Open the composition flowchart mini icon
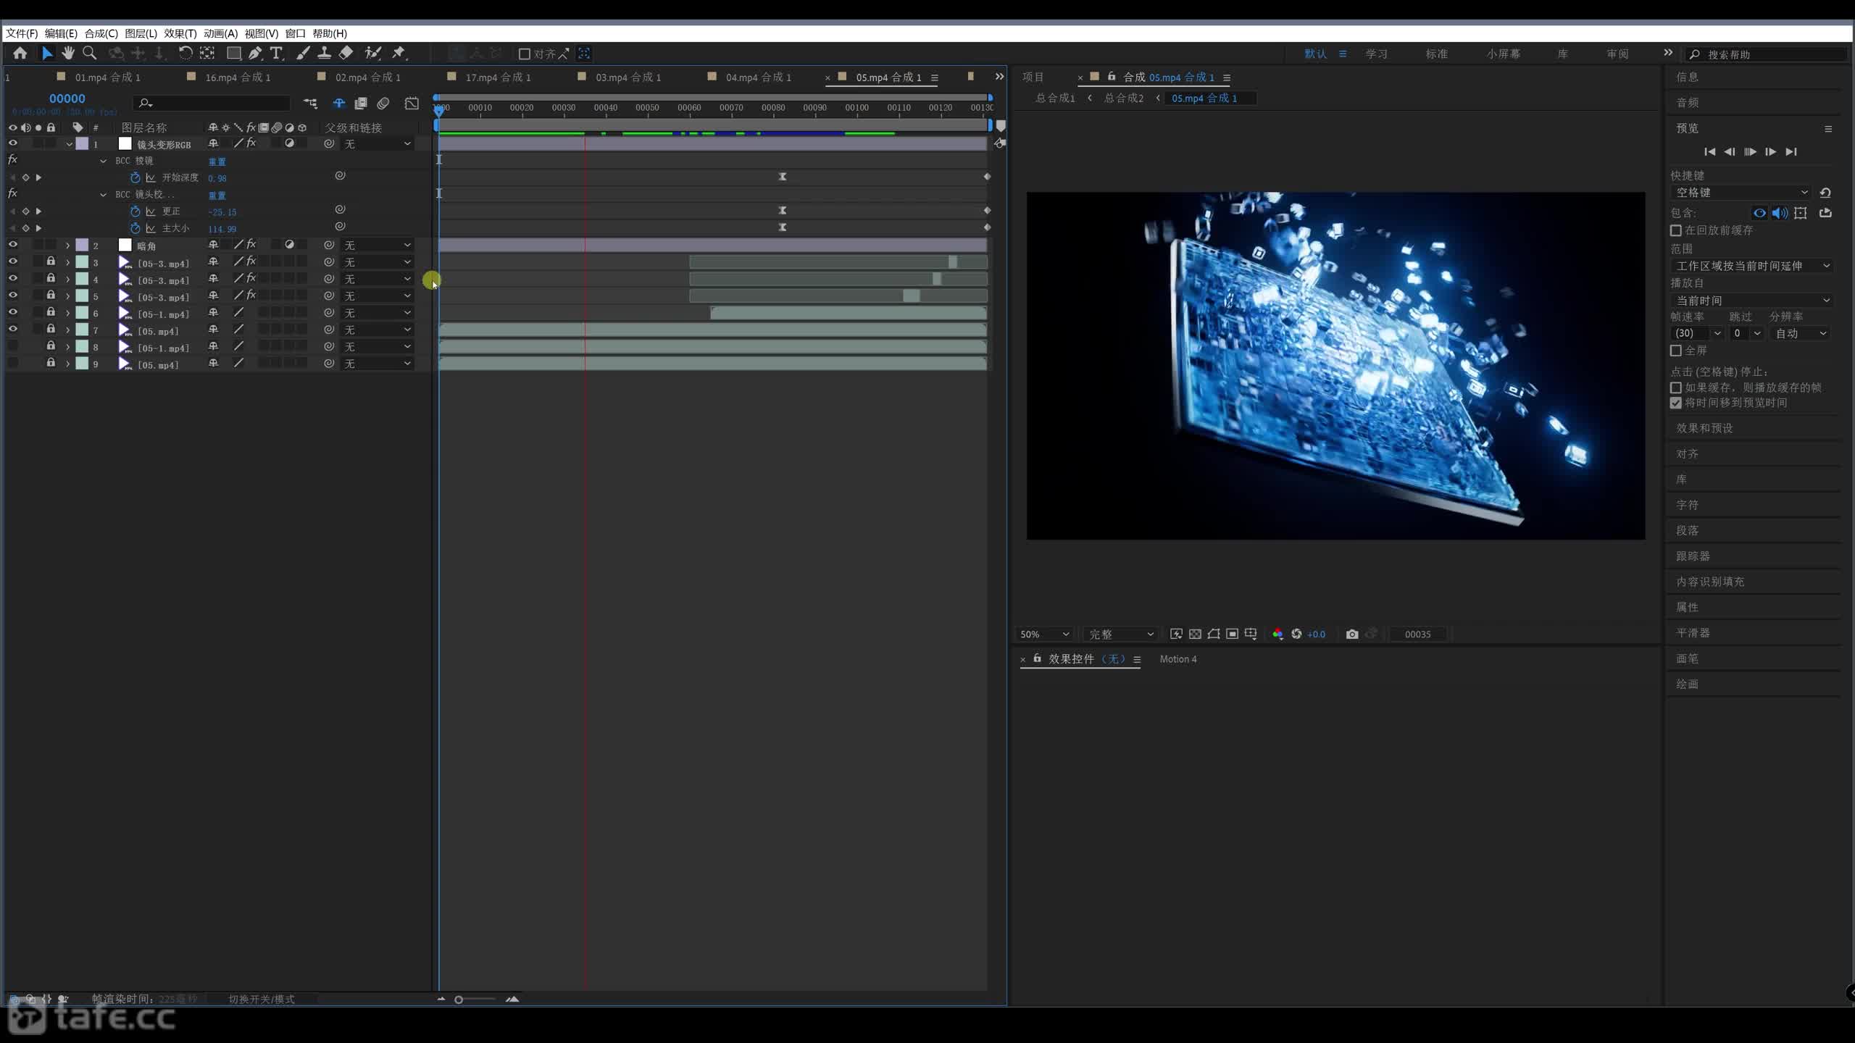This screenshot has height=1043, width=1855. (310, 104)
